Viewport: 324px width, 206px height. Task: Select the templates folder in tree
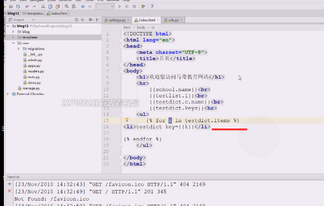pyautogui.click(x=30, y=37)
